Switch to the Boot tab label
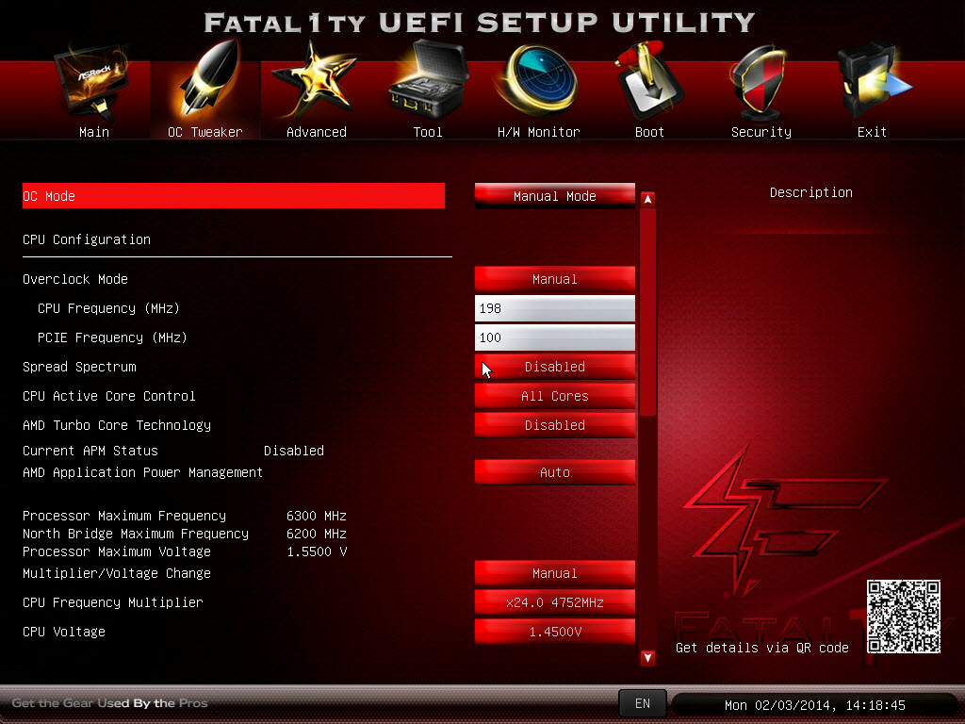 coord(649,132)
